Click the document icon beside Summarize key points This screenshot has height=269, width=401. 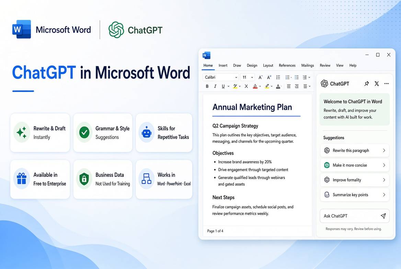pyautogui.click(x=327, y=195)
